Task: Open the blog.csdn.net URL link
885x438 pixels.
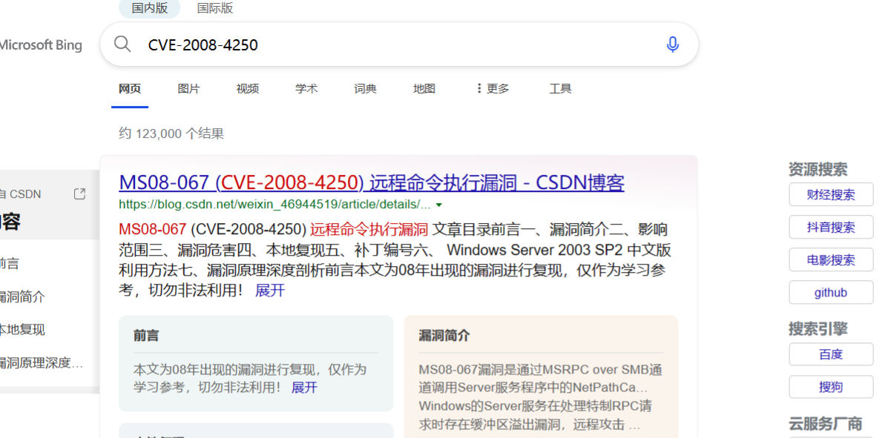Action: [x=275, y=204]
